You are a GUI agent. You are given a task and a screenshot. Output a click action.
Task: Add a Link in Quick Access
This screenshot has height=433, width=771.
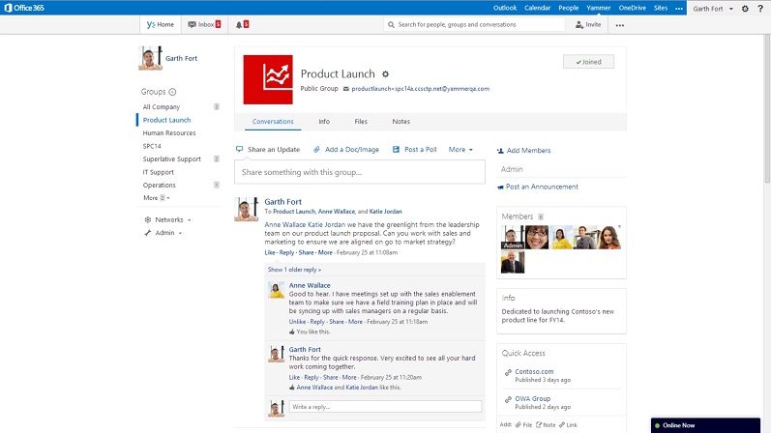pos(568,424)
